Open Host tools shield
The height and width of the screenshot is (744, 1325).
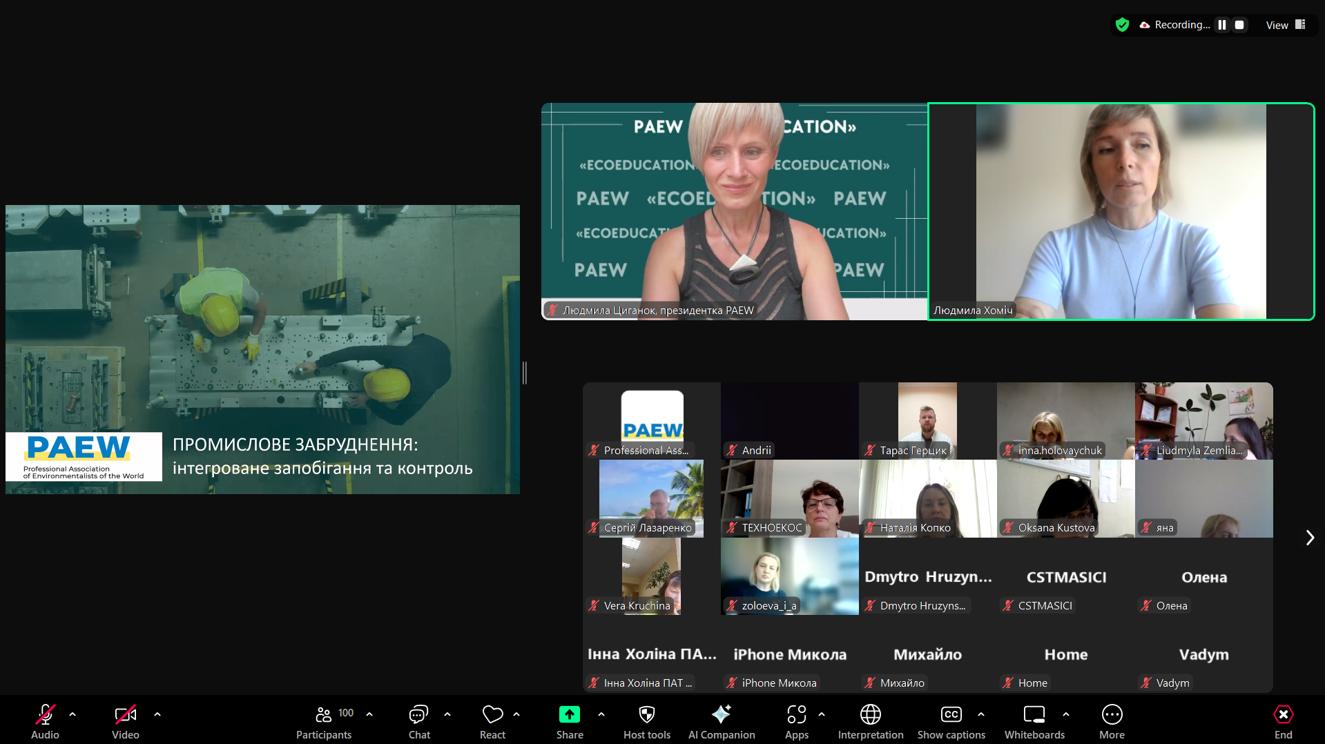pos(646,721)
